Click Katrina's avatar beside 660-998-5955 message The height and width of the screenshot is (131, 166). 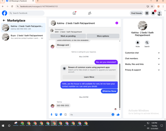[52, 106]
